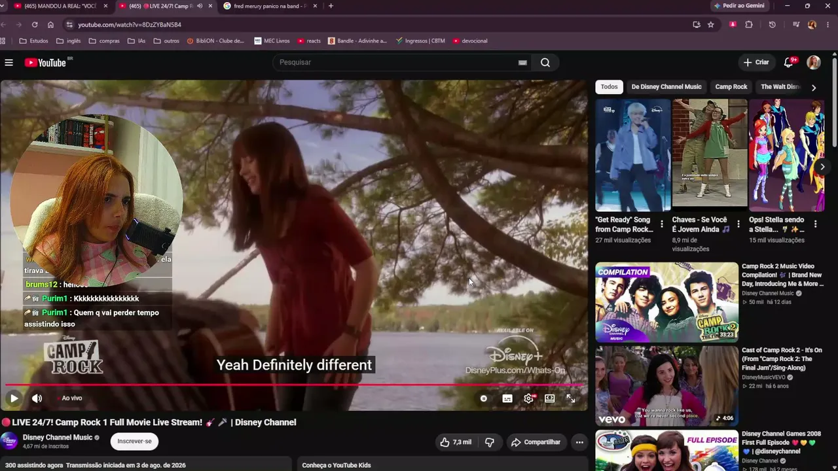Open media controls icon in toolbar

coord(796,25)
